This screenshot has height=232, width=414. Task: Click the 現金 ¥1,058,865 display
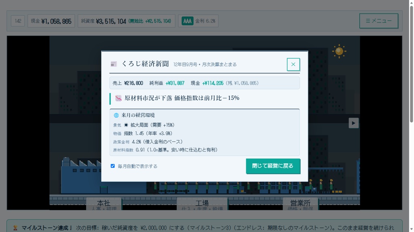point(51,21)
